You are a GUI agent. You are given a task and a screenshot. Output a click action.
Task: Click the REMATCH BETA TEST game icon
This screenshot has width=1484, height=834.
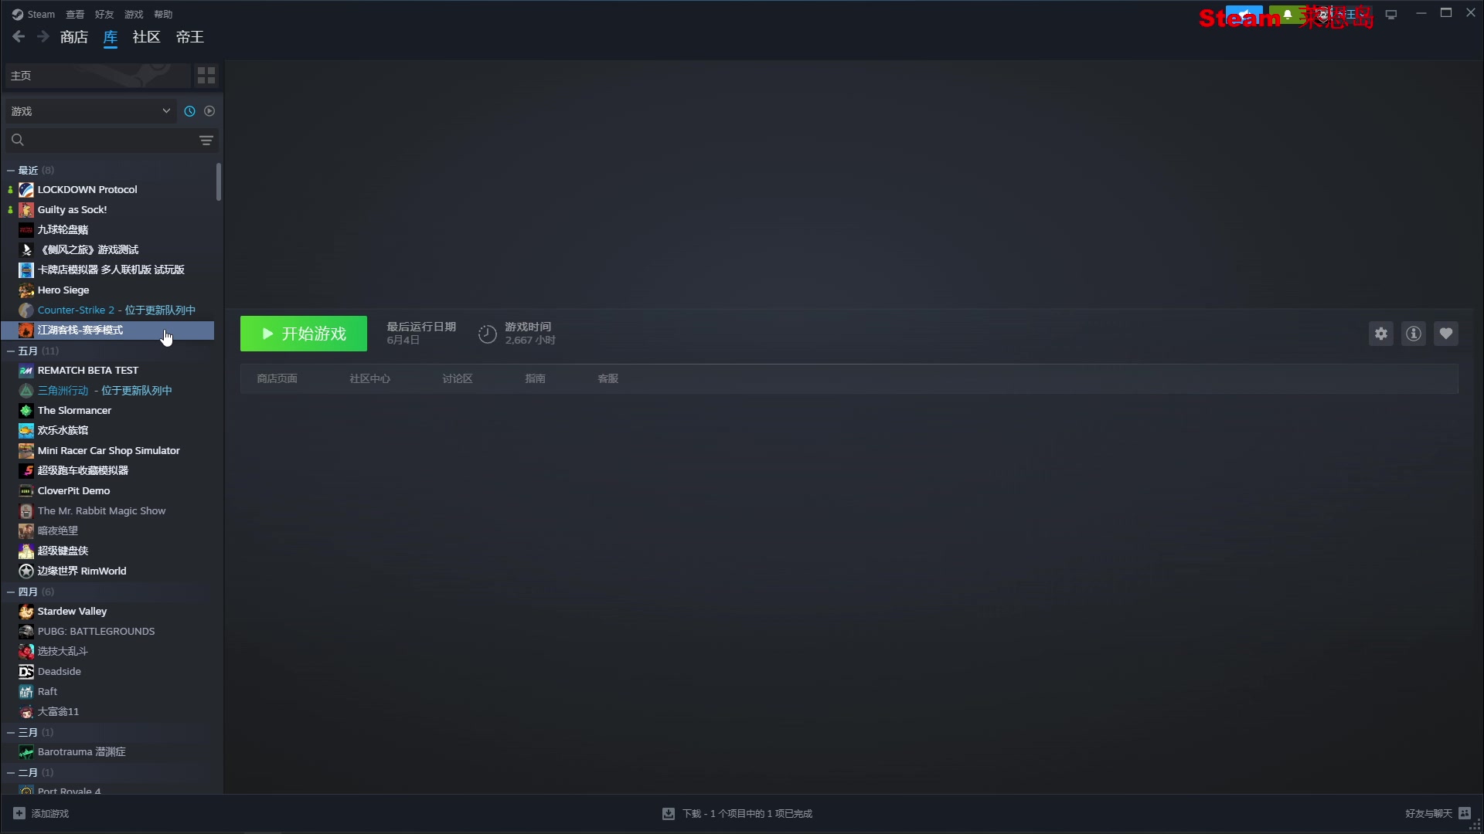click(26, 370)
